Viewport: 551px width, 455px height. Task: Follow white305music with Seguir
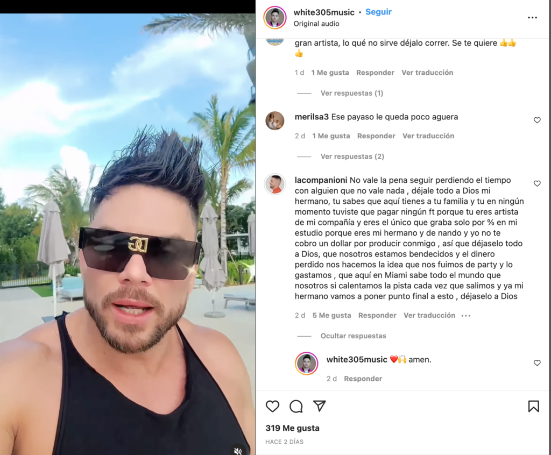pos(378,12)
